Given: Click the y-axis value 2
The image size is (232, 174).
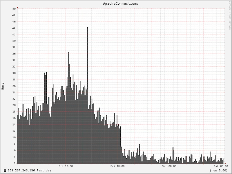Looking at the screenshot, I should [15, 163].
